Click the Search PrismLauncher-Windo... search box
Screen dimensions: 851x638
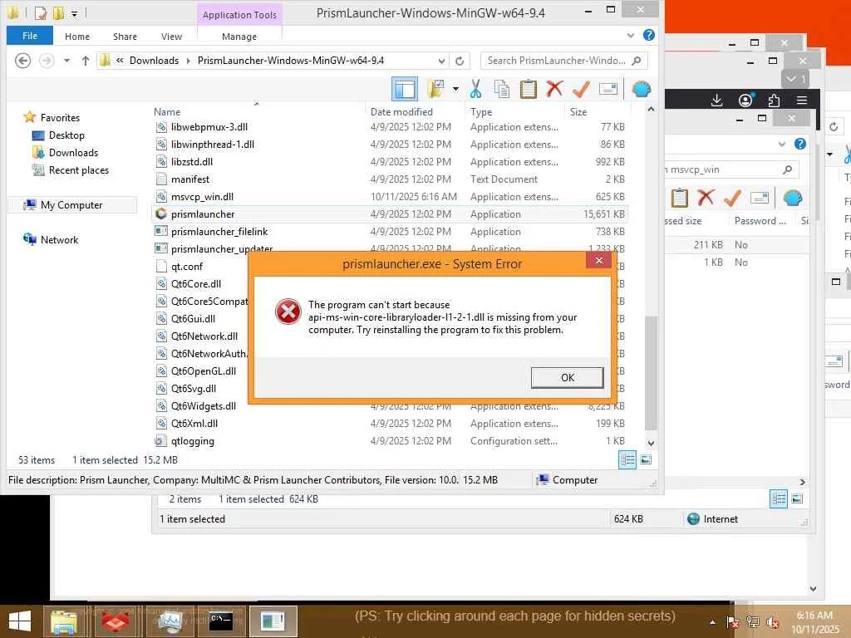pyautogui.click(x=563, y=61)
